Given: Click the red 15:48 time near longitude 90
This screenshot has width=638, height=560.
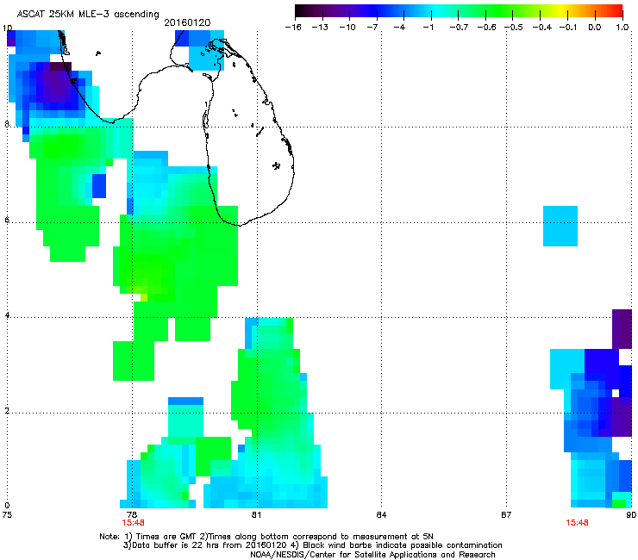Looking at the screenshot, I should 577,523.
